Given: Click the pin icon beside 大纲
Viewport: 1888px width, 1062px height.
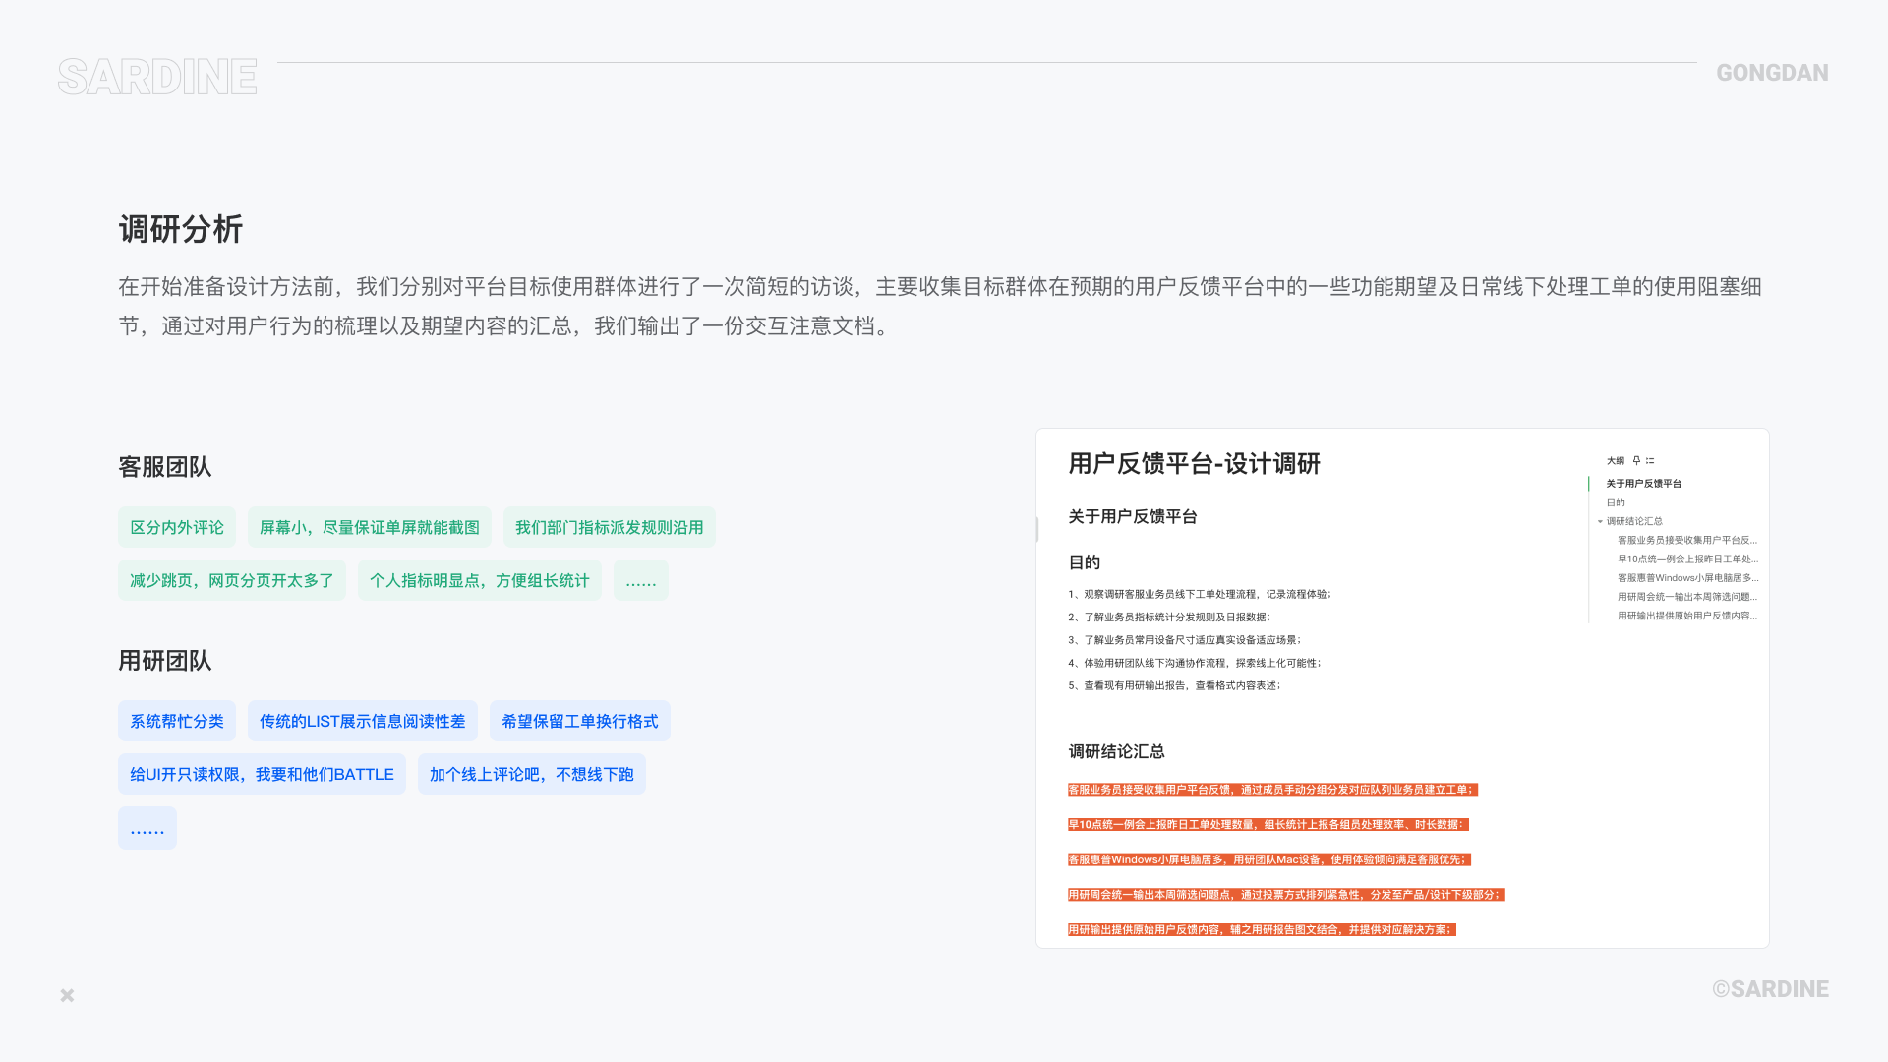Looking at the screenshot, I should coord(1636,460).
